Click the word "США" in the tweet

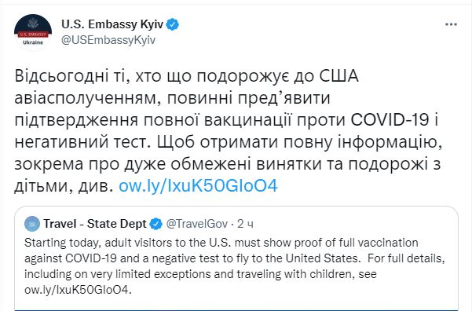tap(338, 76)
